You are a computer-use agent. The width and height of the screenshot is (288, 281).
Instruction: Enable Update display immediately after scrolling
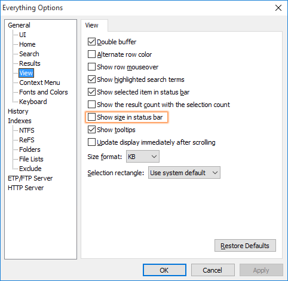point(91,142)
